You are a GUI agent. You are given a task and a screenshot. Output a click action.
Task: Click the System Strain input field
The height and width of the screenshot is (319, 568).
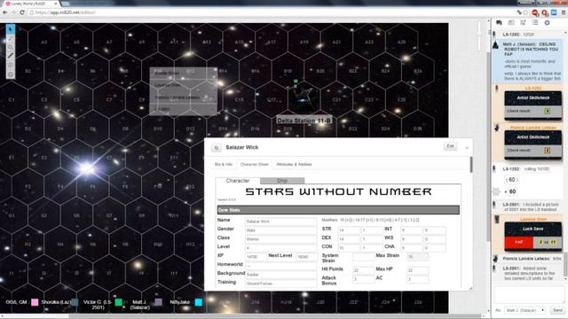[363, 257]
